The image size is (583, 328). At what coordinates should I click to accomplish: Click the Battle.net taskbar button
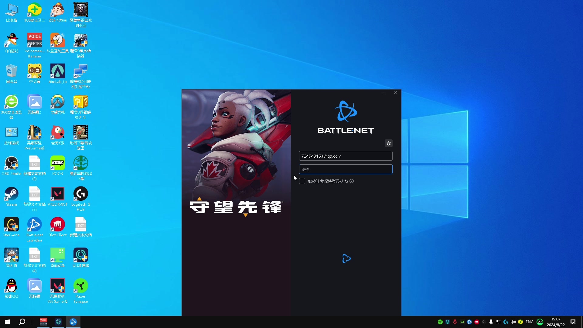(73, 322)
